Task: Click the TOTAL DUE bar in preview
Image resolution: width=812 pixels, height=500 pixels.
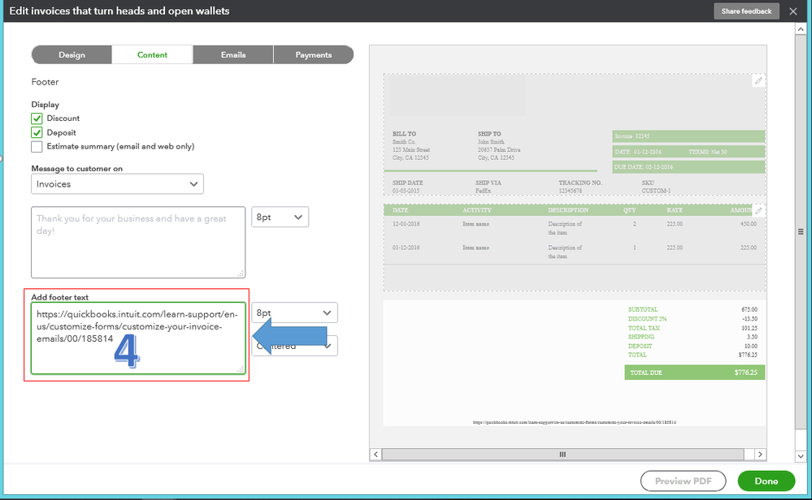Action: pyautogui.click(x=694, y=373)
